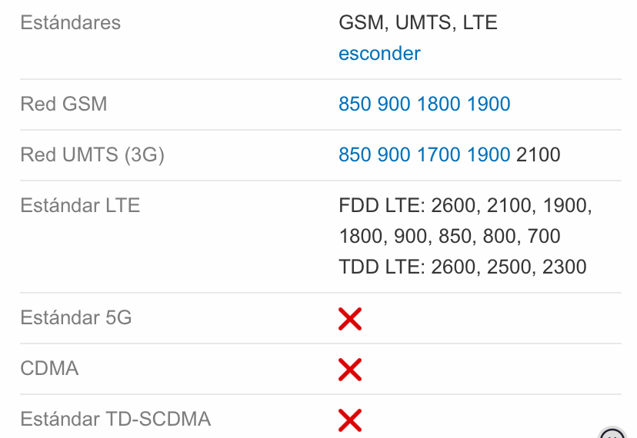Select the UMTS 900 band link
The image size is (637, 438).
(394, 155)
